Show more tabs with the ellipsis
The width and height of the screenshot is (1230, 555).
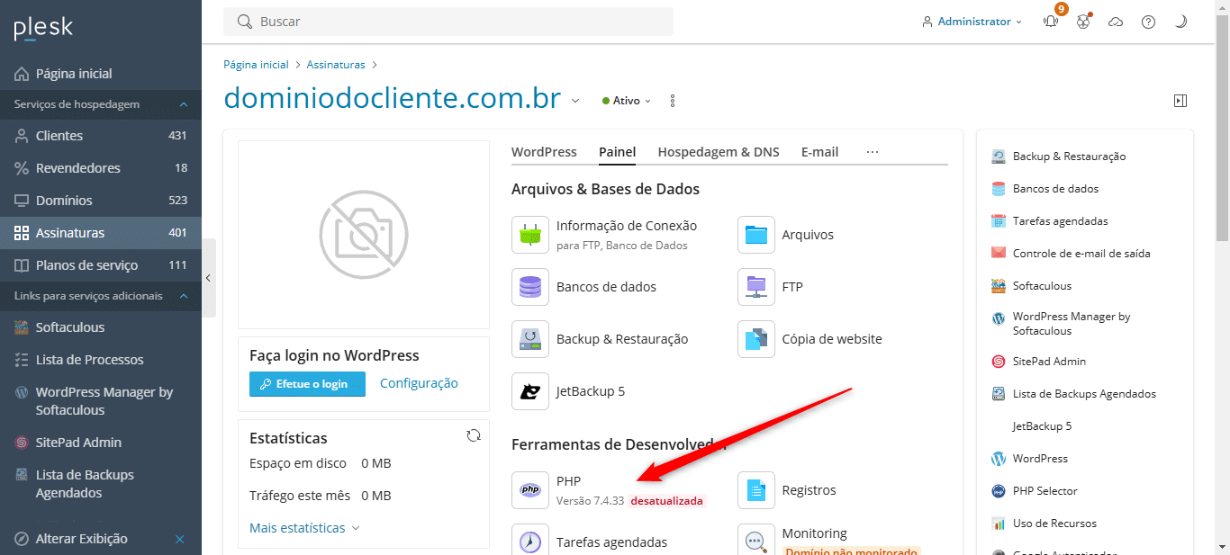point(873,152)
